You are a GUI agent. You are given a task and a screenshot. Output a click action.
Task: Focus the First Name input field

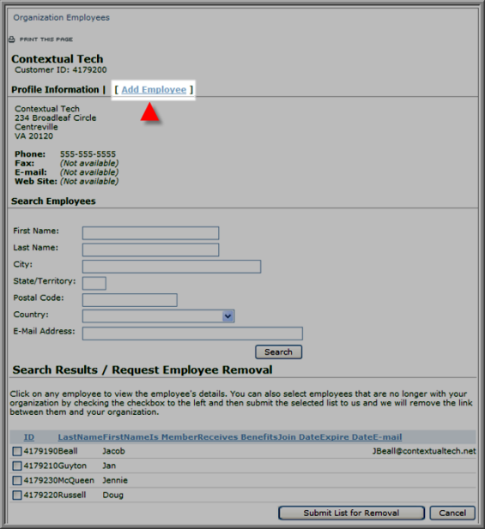tap(150, 233)
